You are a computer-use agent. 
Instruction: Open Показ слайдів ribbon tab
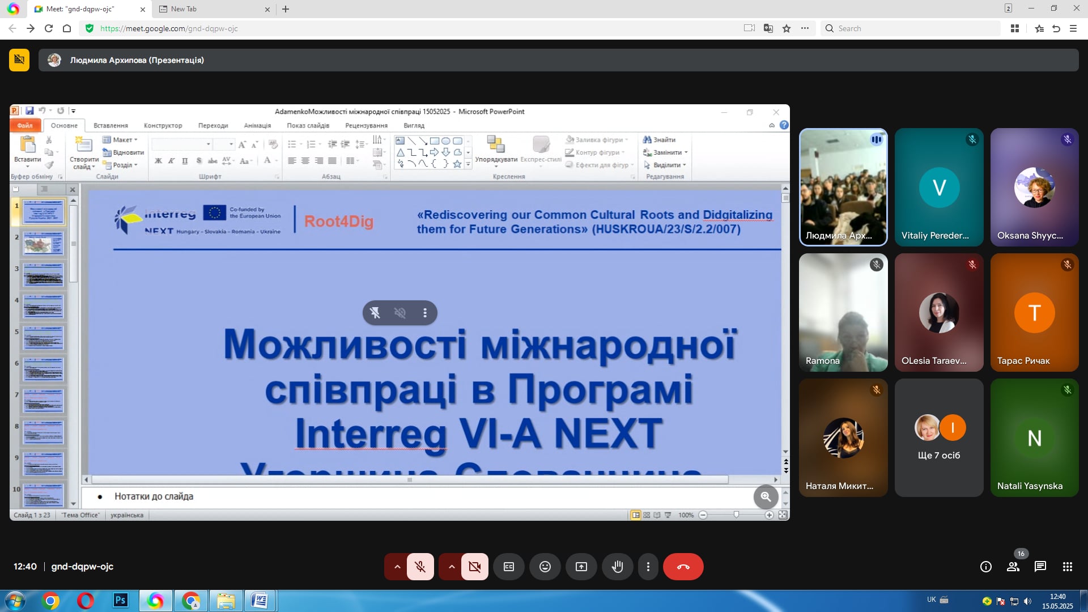click(x=308, y=125)
